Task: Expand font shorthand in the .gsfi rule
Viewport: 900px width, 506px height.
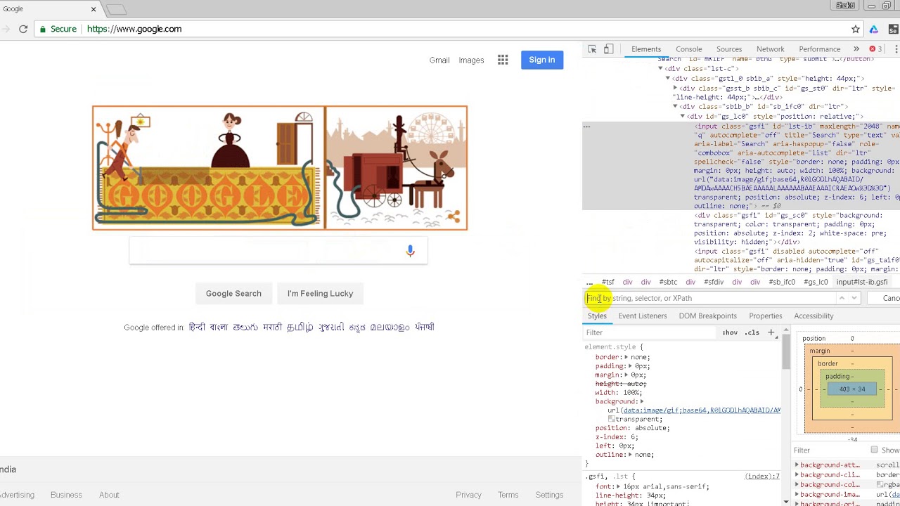Action: point(618,486)
